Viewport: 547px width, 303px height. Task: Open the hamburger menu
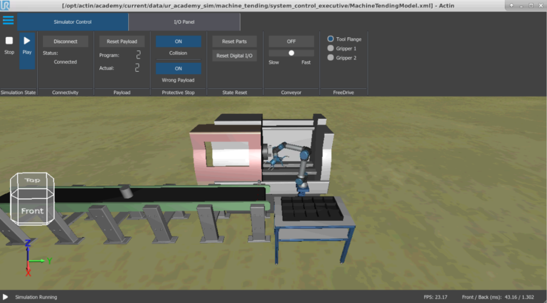(x=8, y=20)
